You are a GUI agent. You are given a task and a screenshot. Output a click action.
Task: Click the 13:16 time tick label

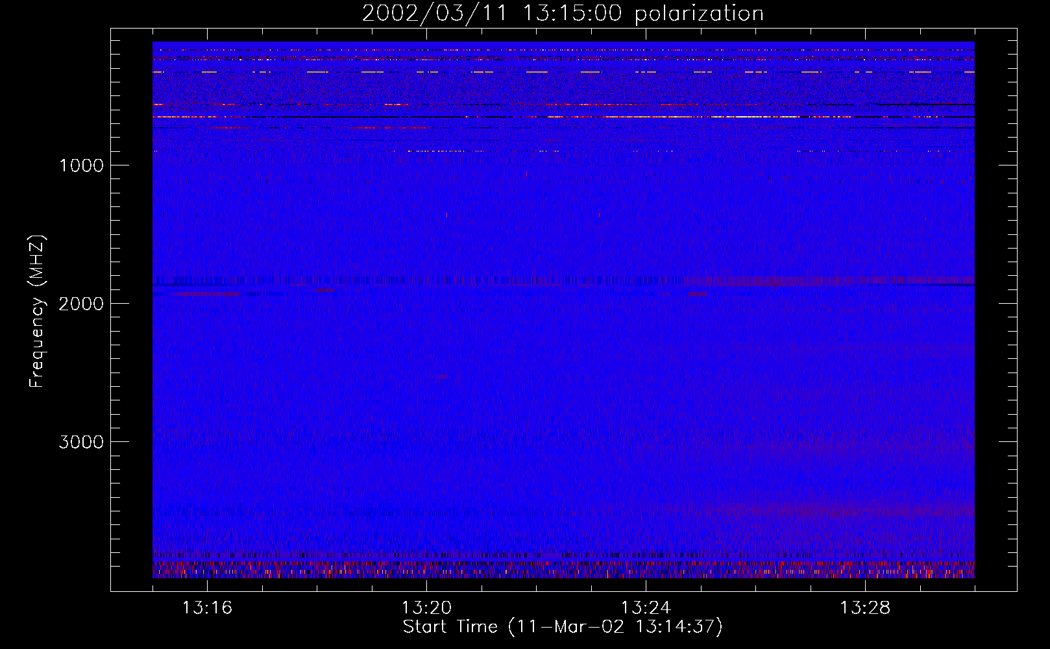point(207,608)
